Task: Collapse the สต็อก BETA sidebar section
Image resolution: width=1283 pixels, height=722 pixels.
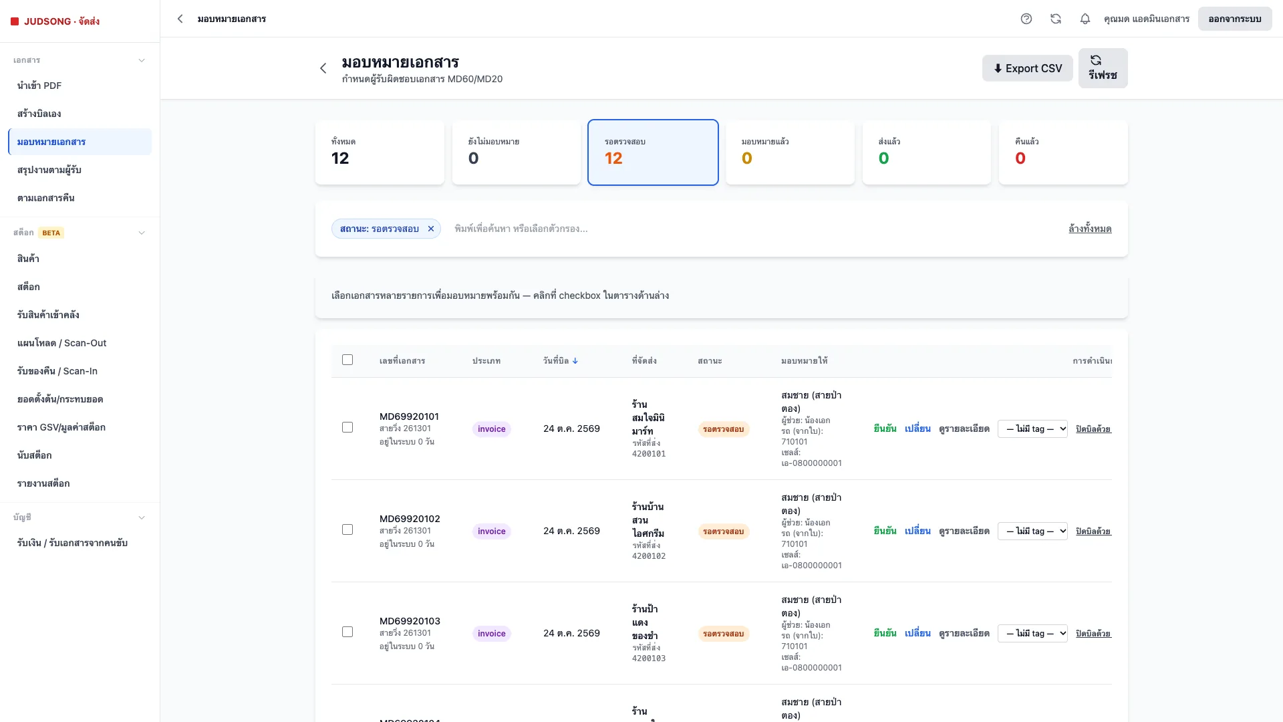Action: pos(142,233)
